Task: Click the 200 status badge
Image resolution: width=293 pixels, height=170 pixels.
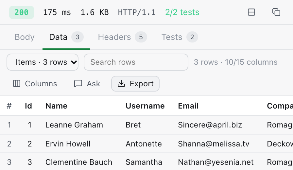Action: click(22, 12)
